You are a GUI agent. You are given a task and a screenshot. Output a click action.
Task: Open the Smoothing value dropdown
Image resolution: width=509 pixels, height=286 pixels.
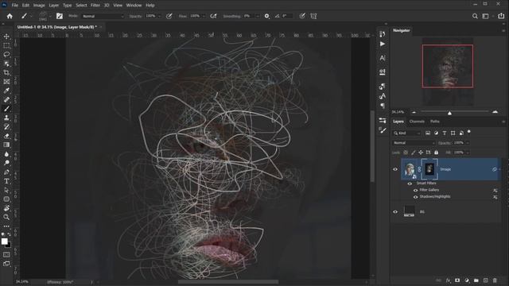[x=258, y=16]
